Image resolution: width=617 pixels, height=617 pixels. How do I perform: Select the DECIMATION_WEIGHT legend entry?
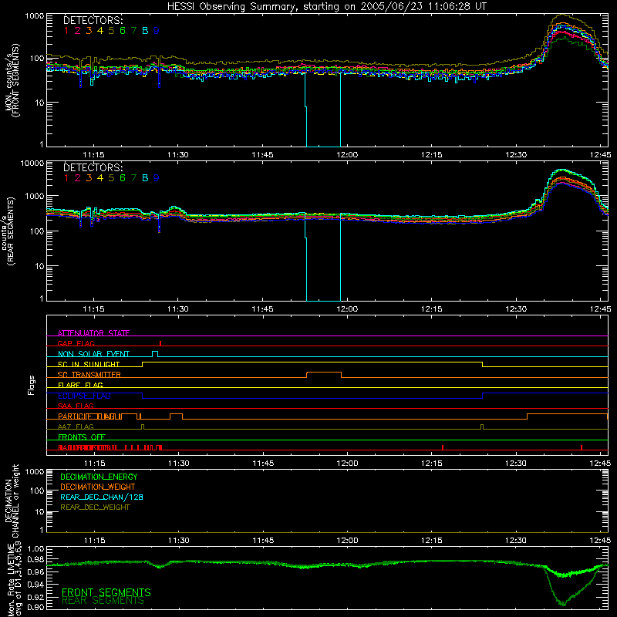[98, 487]
